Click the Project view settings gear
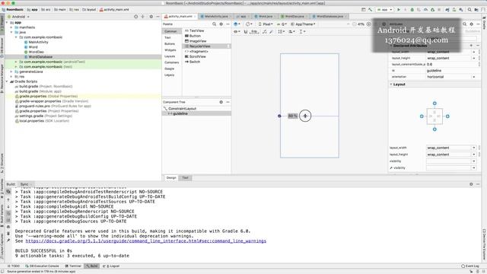The image size is (487, 274). click(x=151, y=17)
